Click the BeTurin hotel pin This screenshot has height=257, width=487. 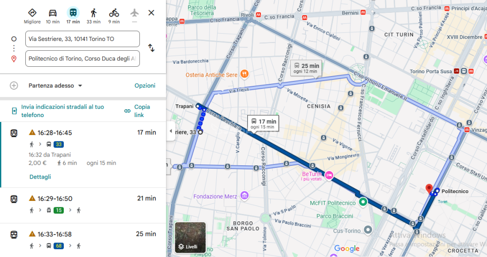pyautogui.click(x=329, y=176)
